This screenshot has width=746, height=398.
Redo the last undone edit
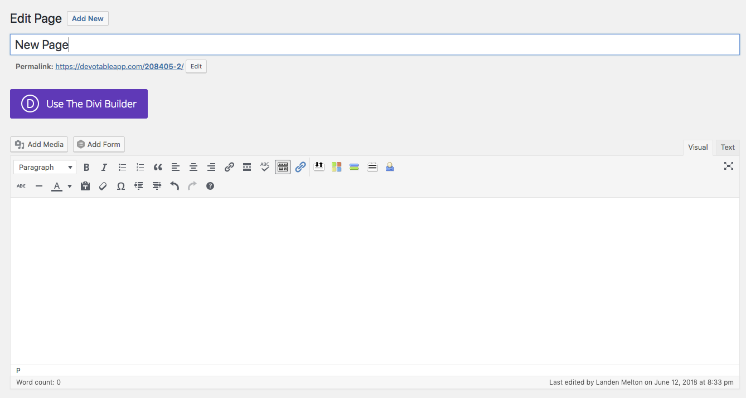tap(192, 186)
